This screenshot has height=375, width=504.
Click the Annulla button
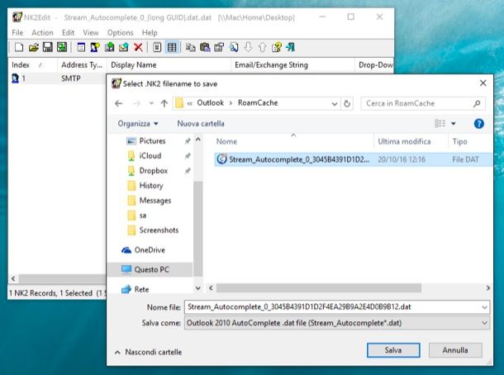tap(455, 350)
